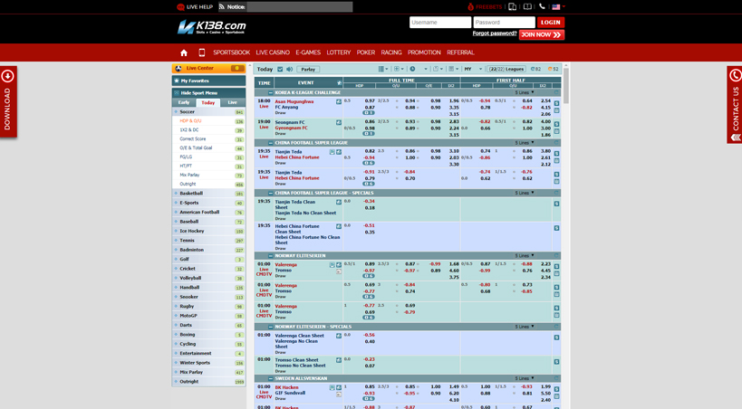The width and height of the screenshot is (742, 409).
Task: Select the Mix Parlay soccer bet type
Action: click(x=189, y=175)
